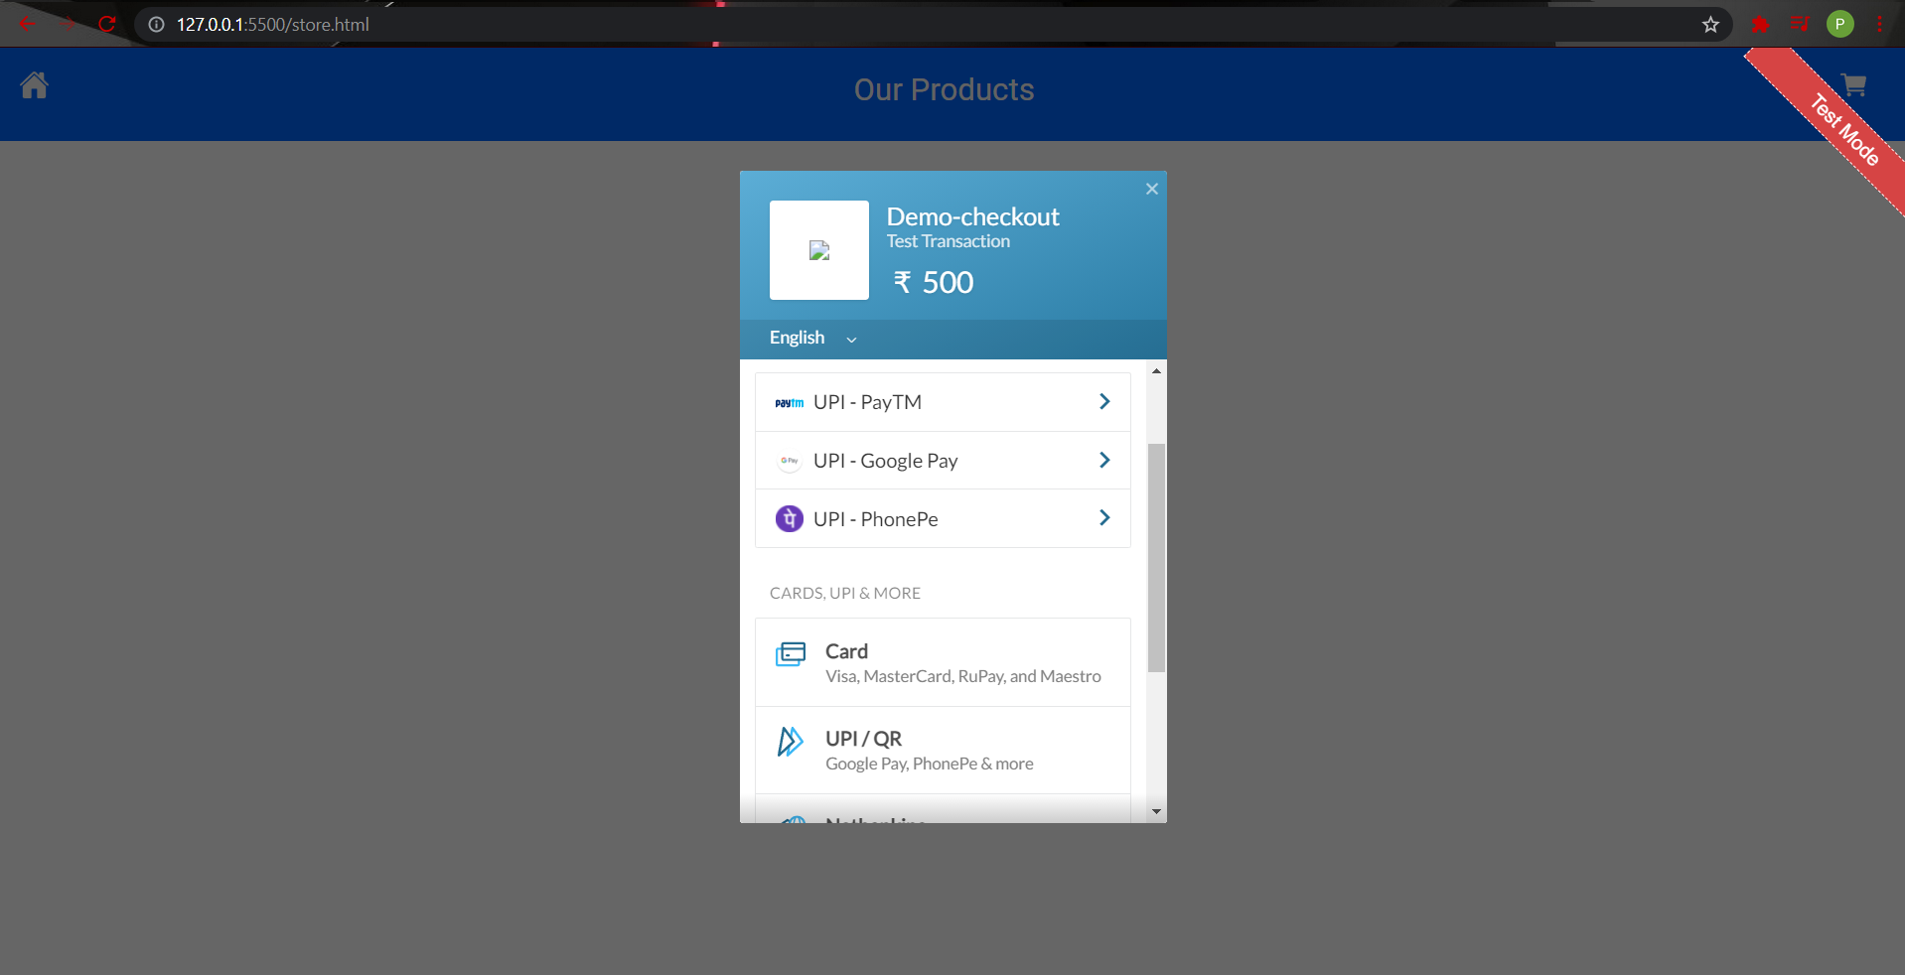
Task: Click the browser reload icon
Action: [x=106, y=24]
